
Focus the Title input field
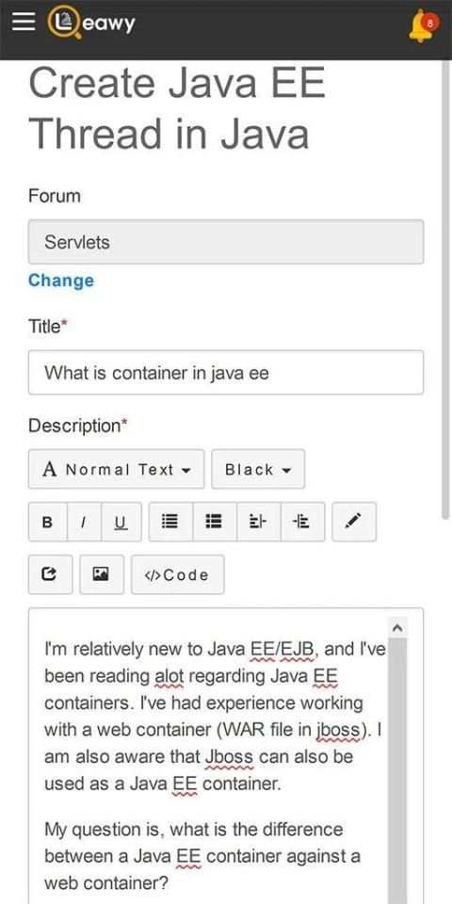click(x=226, y=373)
